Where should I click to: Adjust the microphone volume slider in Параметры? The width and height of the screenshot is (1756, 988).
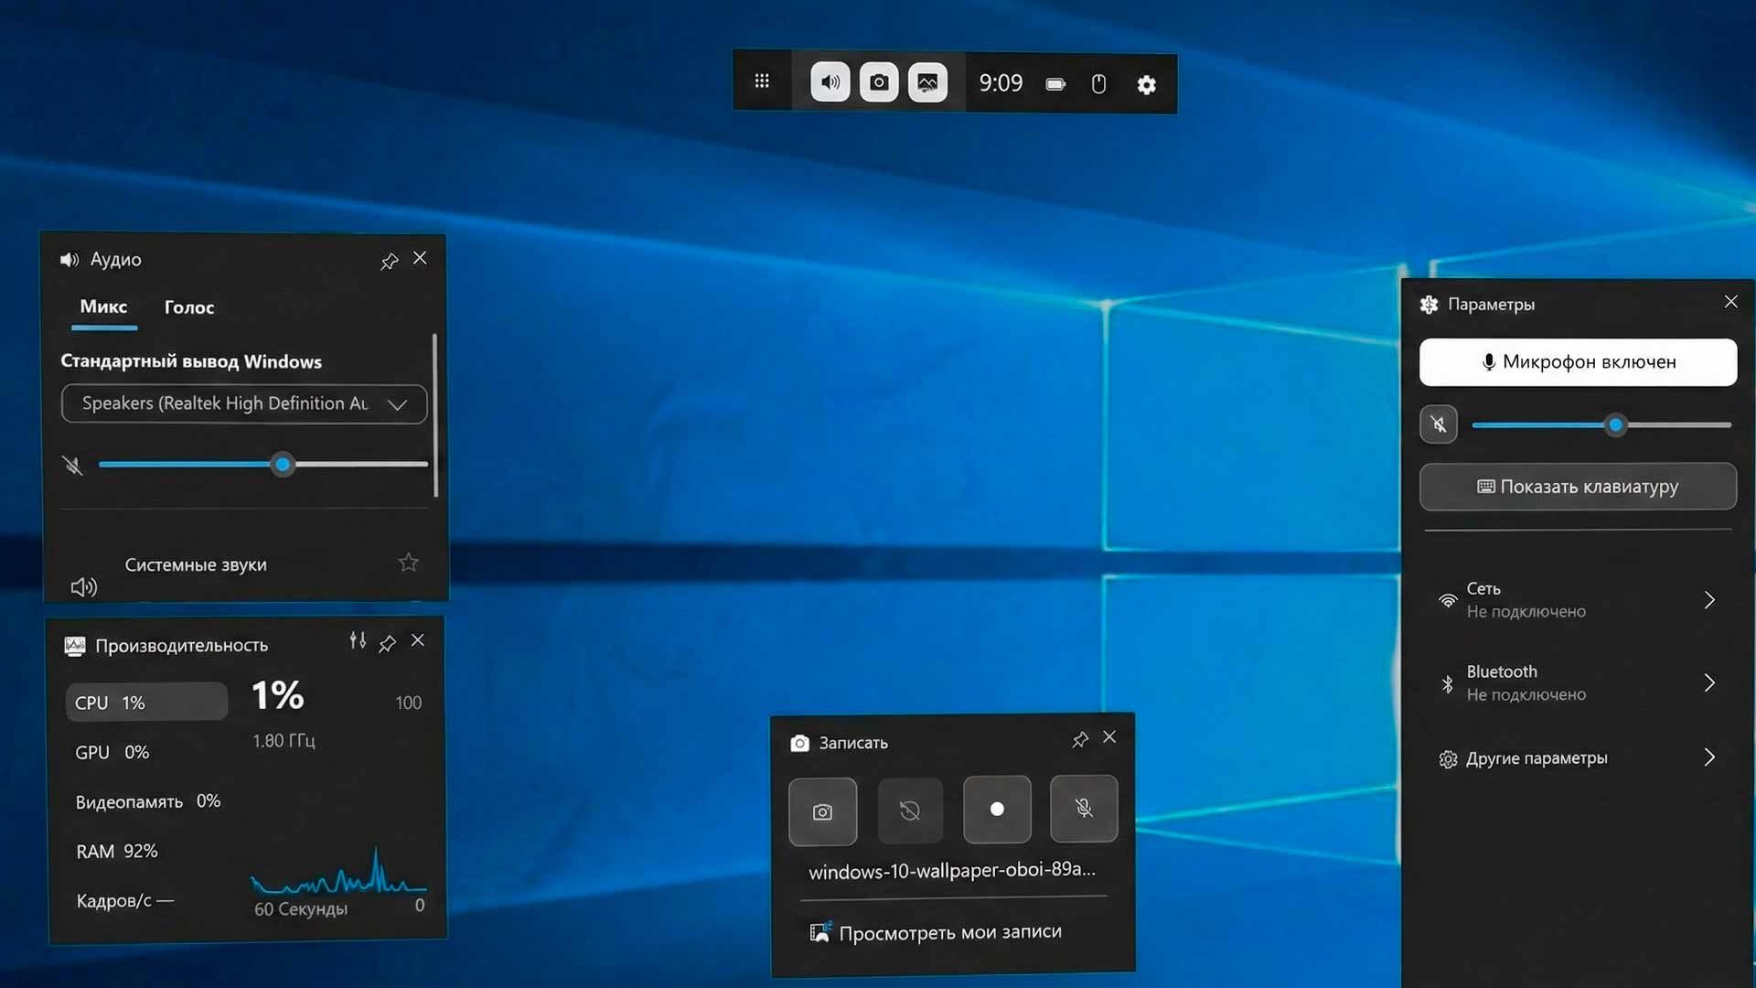coord(1615,424)
